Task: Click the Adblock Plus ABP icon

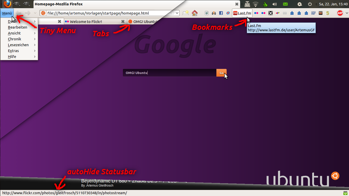Action: (x=340, y=13)
